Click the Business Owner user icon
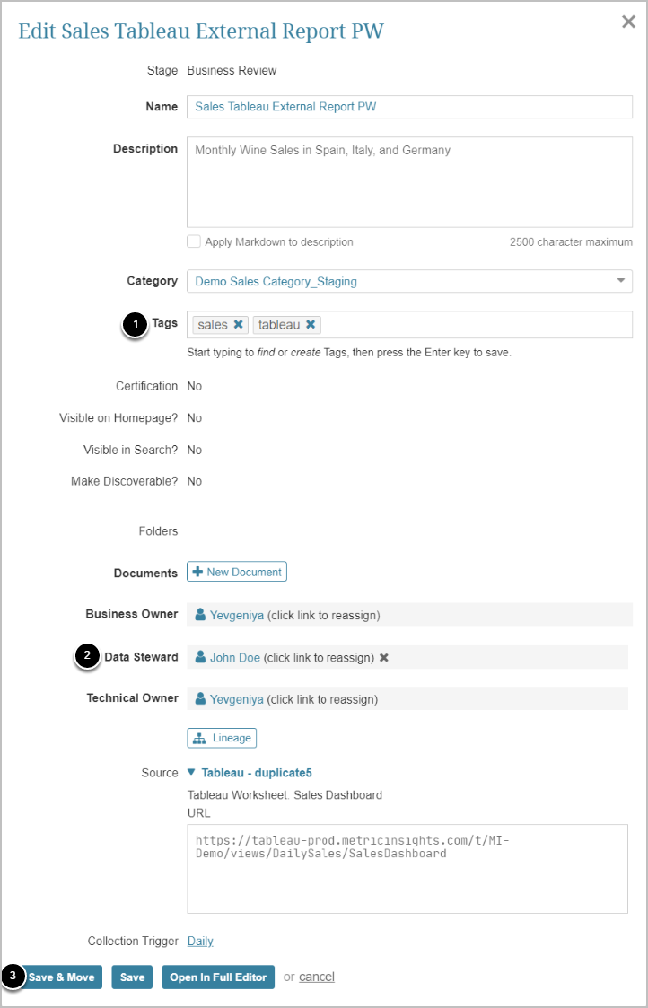Screen dimensions: 648x1008 tap(201, 615)
